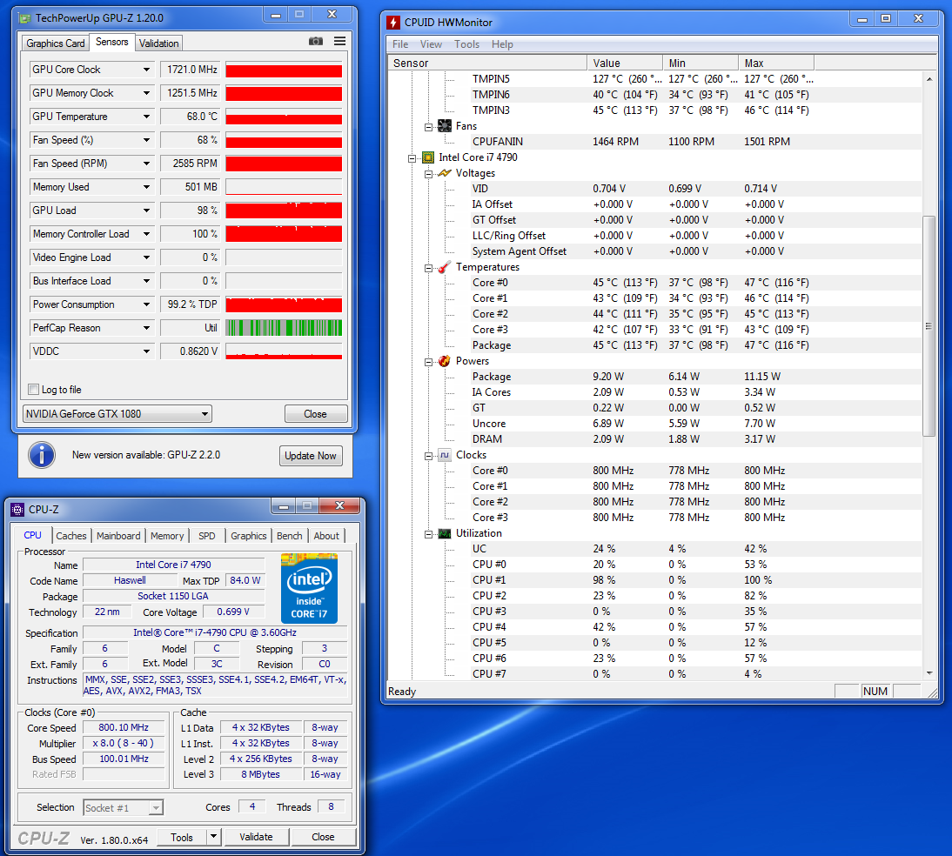Click the GPU-Z screenshot camera icon
This screenshot has height=856, width=952.
(316, 41)
